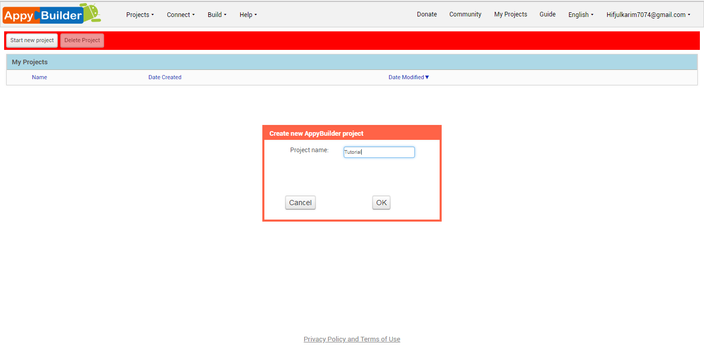704x345 pixels.
Task: Open the Projects menu
Action: pos(139,14)
